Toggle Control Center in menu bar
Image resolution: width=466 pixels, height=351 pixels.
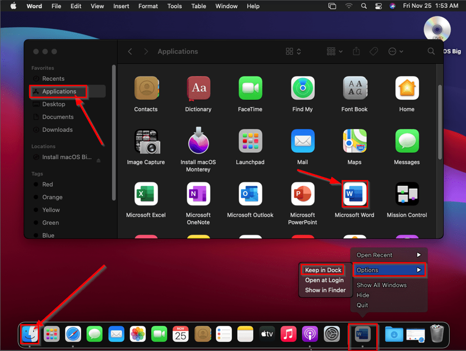click(x=378, y=6)
